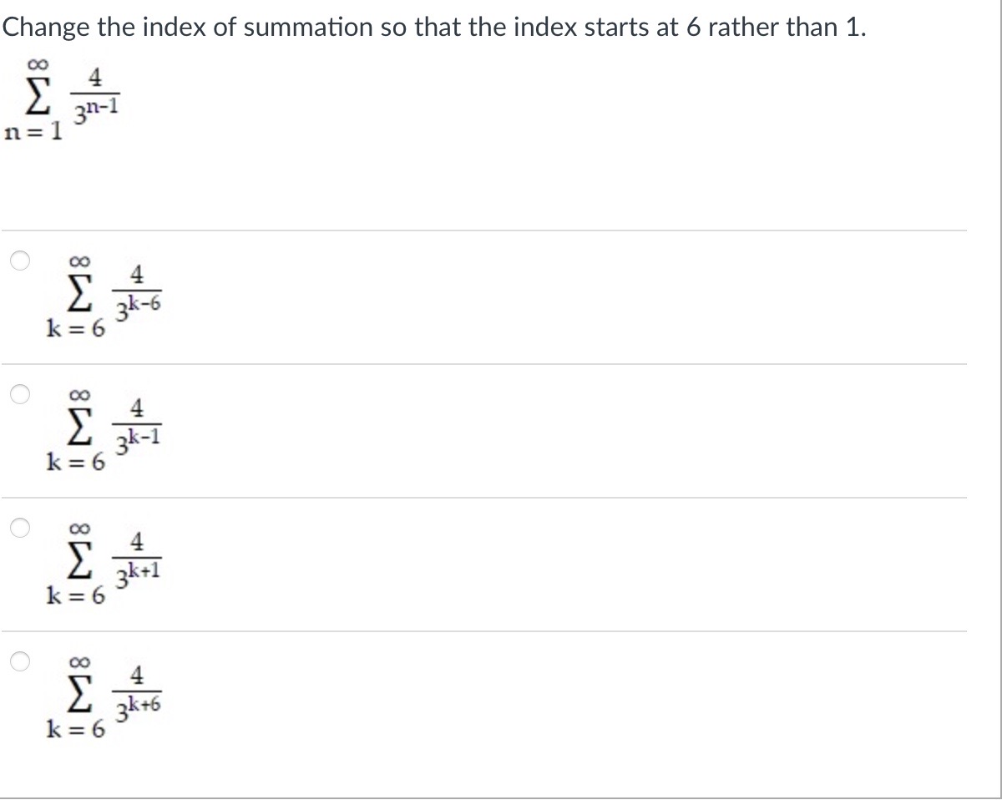Pick the radio button for 3^(k+1) answer
Screen dimensions: 1002x800
tap(18, 528)
